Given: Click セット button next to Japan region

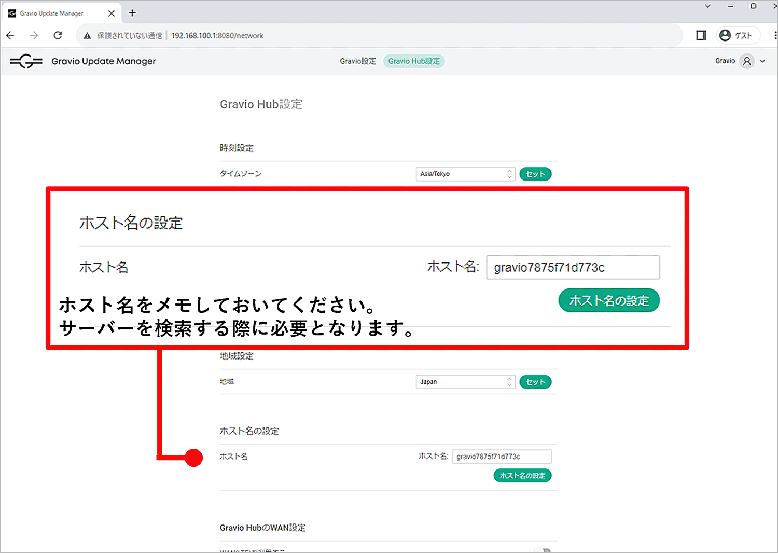Looking at the screenshot, I should click(535, 382).
